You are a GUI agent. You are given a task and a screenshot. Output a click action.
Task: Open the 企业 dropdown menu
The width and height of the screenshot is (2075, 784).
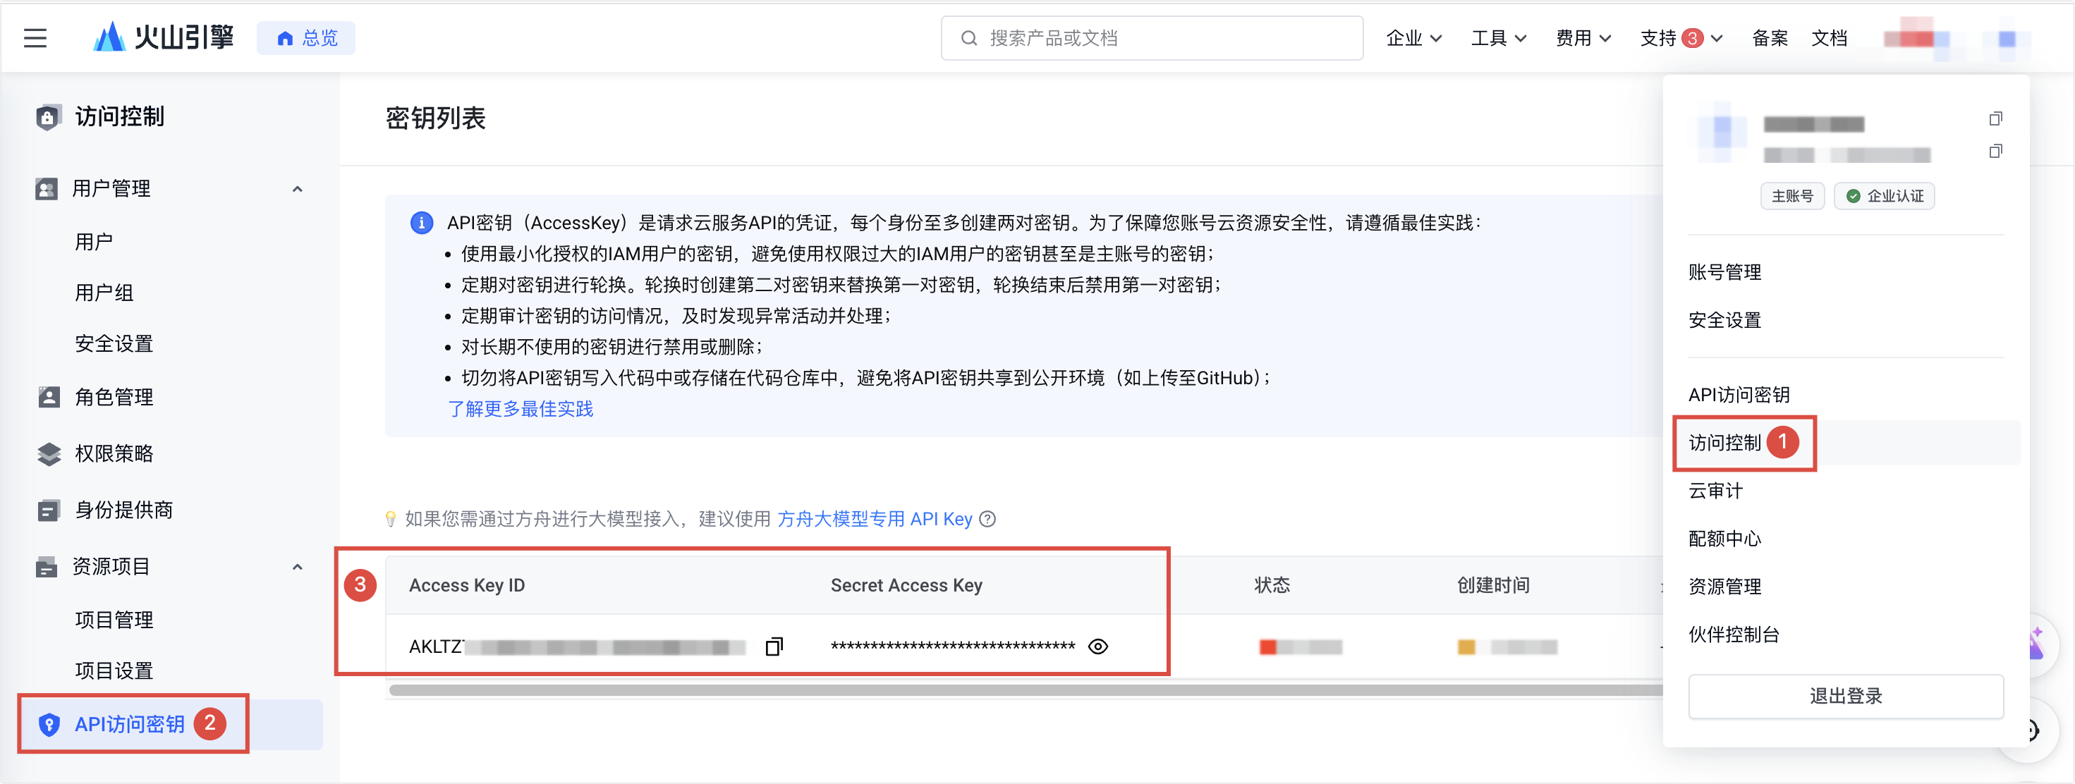[1413, 38]
